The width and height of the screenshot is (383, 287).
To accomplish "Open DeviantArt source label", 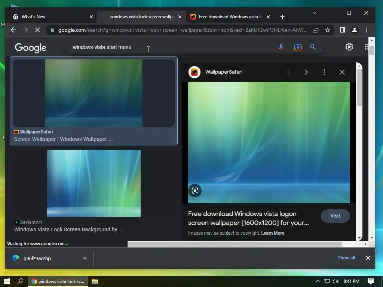I will coord(31,222).
